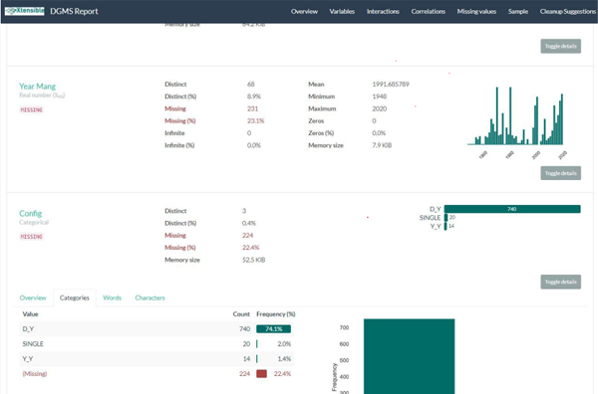Select Year Mang Maximum value 2020
Screen dimensions: 598x394
[380, 108]
